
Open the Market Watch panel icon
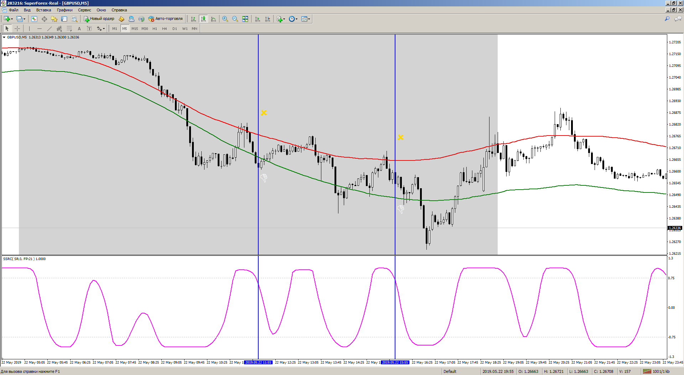coord(34,19)
